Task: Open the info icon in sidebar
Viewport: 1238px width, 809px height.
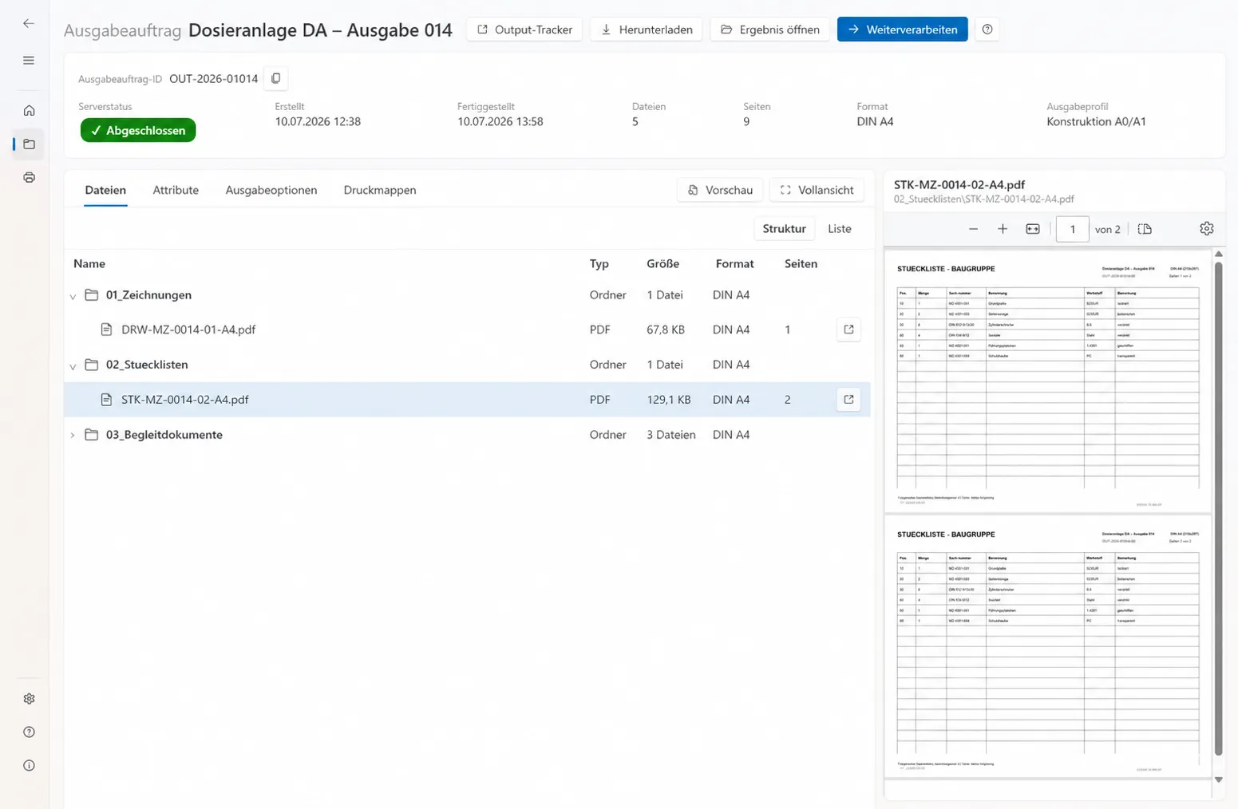Action: coord(29,766)
